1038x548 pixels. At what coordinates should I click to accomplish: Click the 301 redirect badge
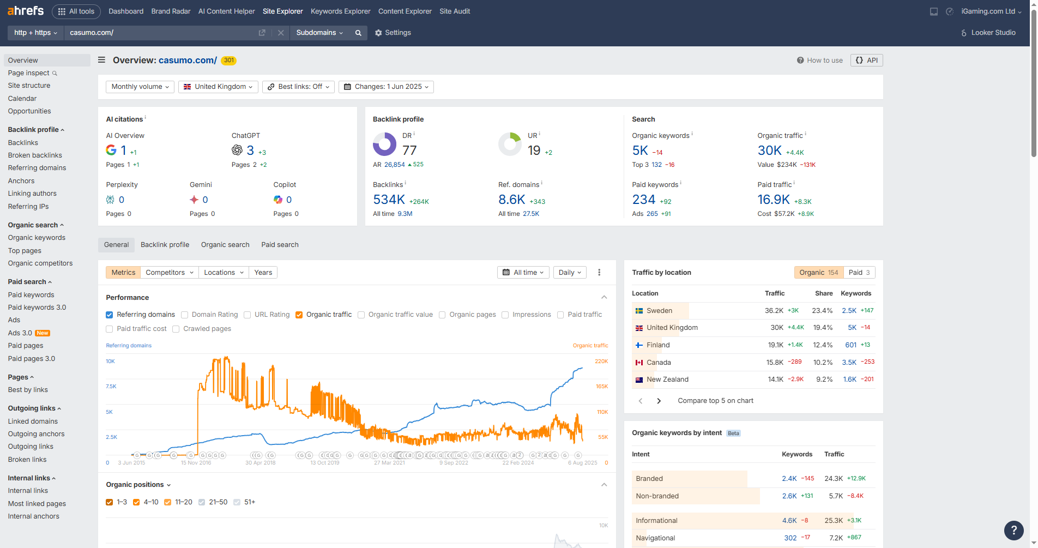coord(229,61)
